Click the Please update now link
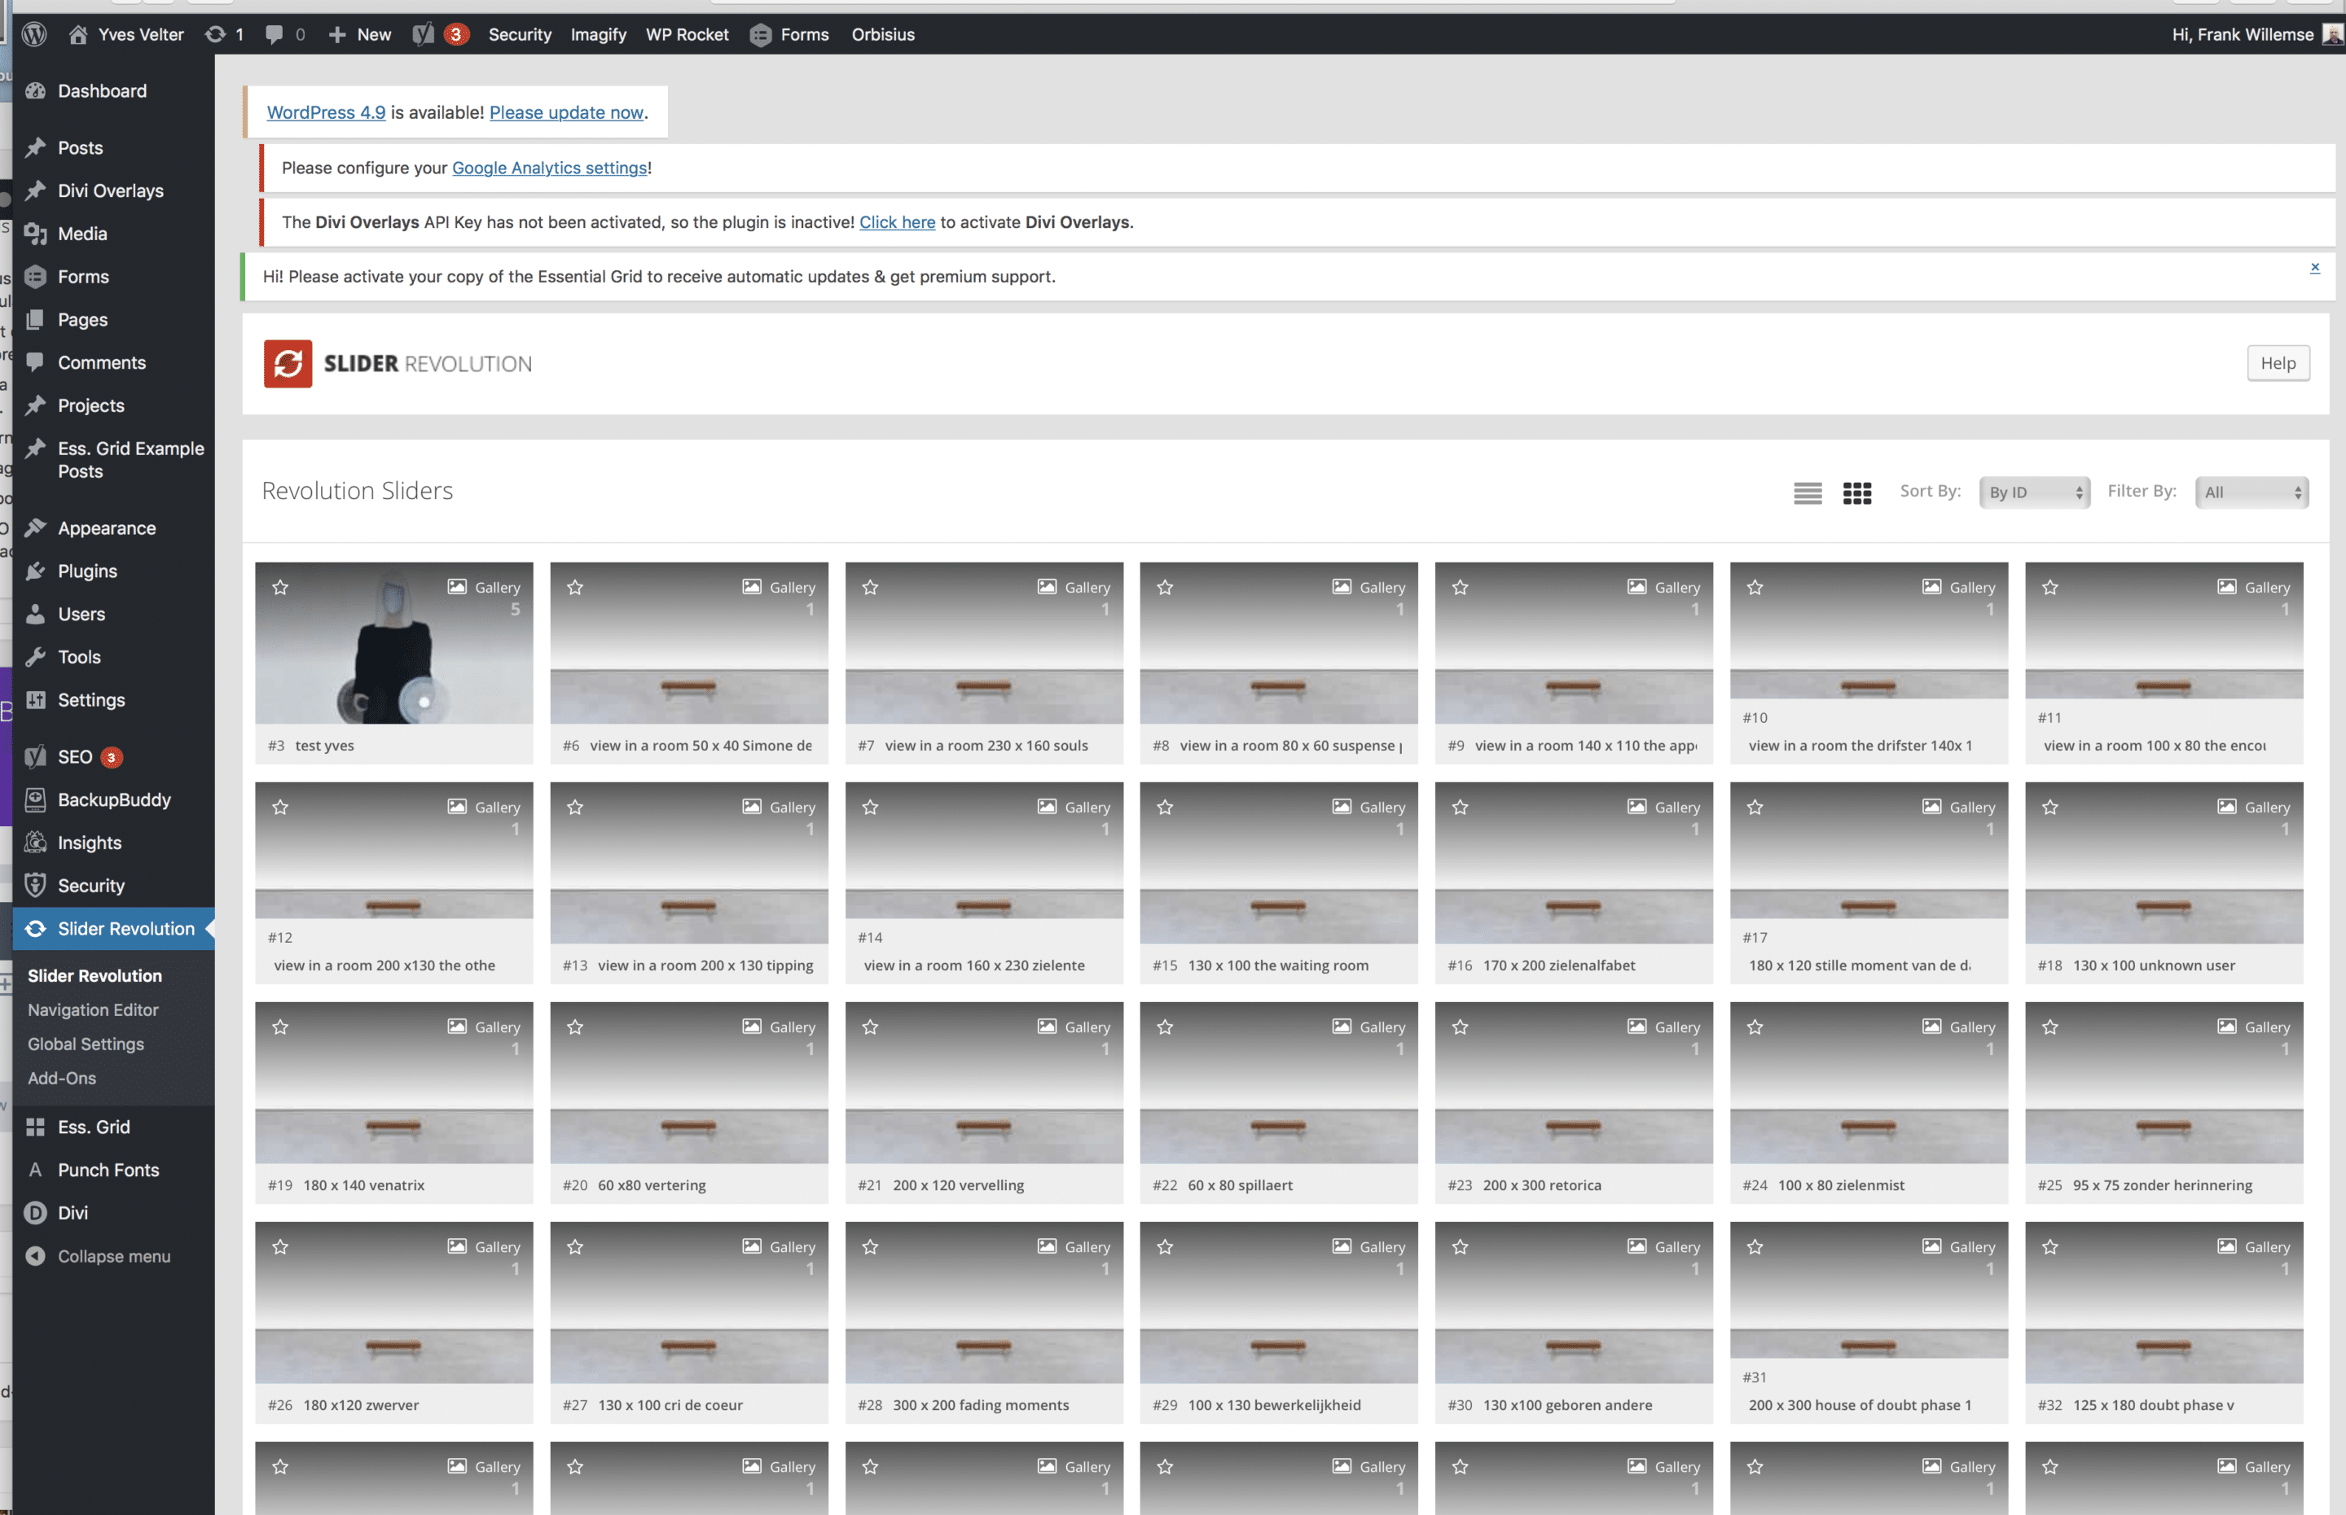Screen dimensions: 2346x1515 coord(566,112)
